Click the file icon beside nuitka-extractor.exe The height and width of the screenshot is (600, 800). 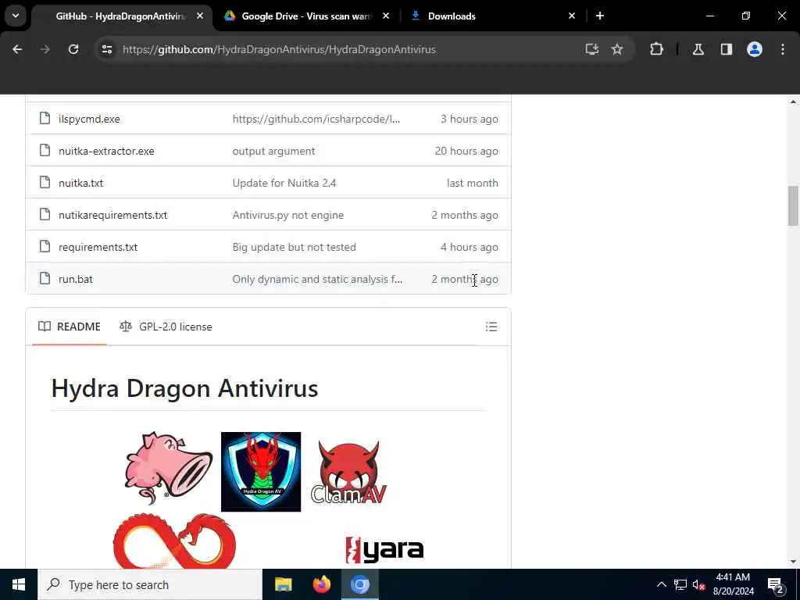click(45, 151)
